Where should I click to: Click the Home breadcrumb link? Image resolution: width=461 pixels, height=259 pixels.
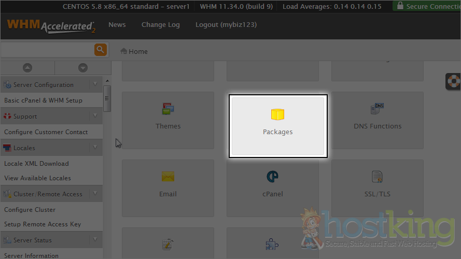pyautogui.click(x=138, y=51)
